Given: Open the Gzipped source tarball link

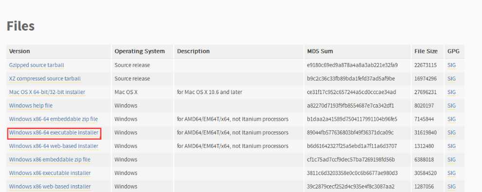Looking at the screenshot, I should pyautogui.click(x=36, y=65).
